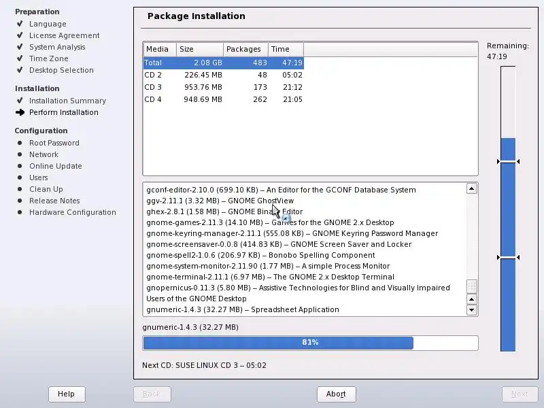Viewport: 544px width, 408px height.
Task: Click the System Analysis step label
Action: 57,47
